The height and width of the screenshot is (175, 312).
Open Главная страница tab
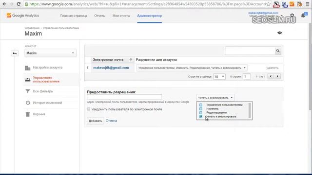74,16
